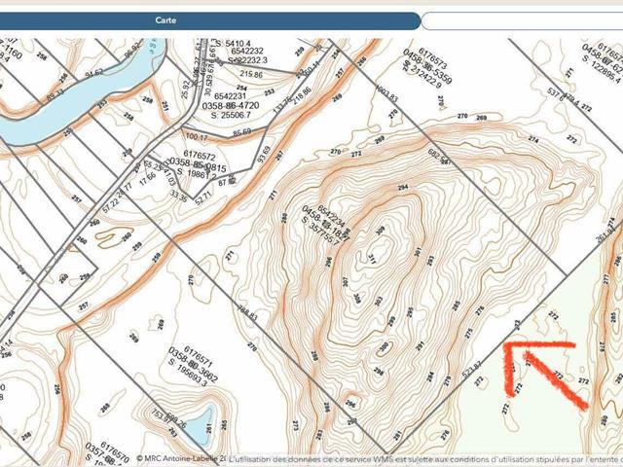Image resolution: width=623 pixels, height=467 pixels.
Task: Click the 788.83 boundary dimension label
Action: (x=246, y=314)
